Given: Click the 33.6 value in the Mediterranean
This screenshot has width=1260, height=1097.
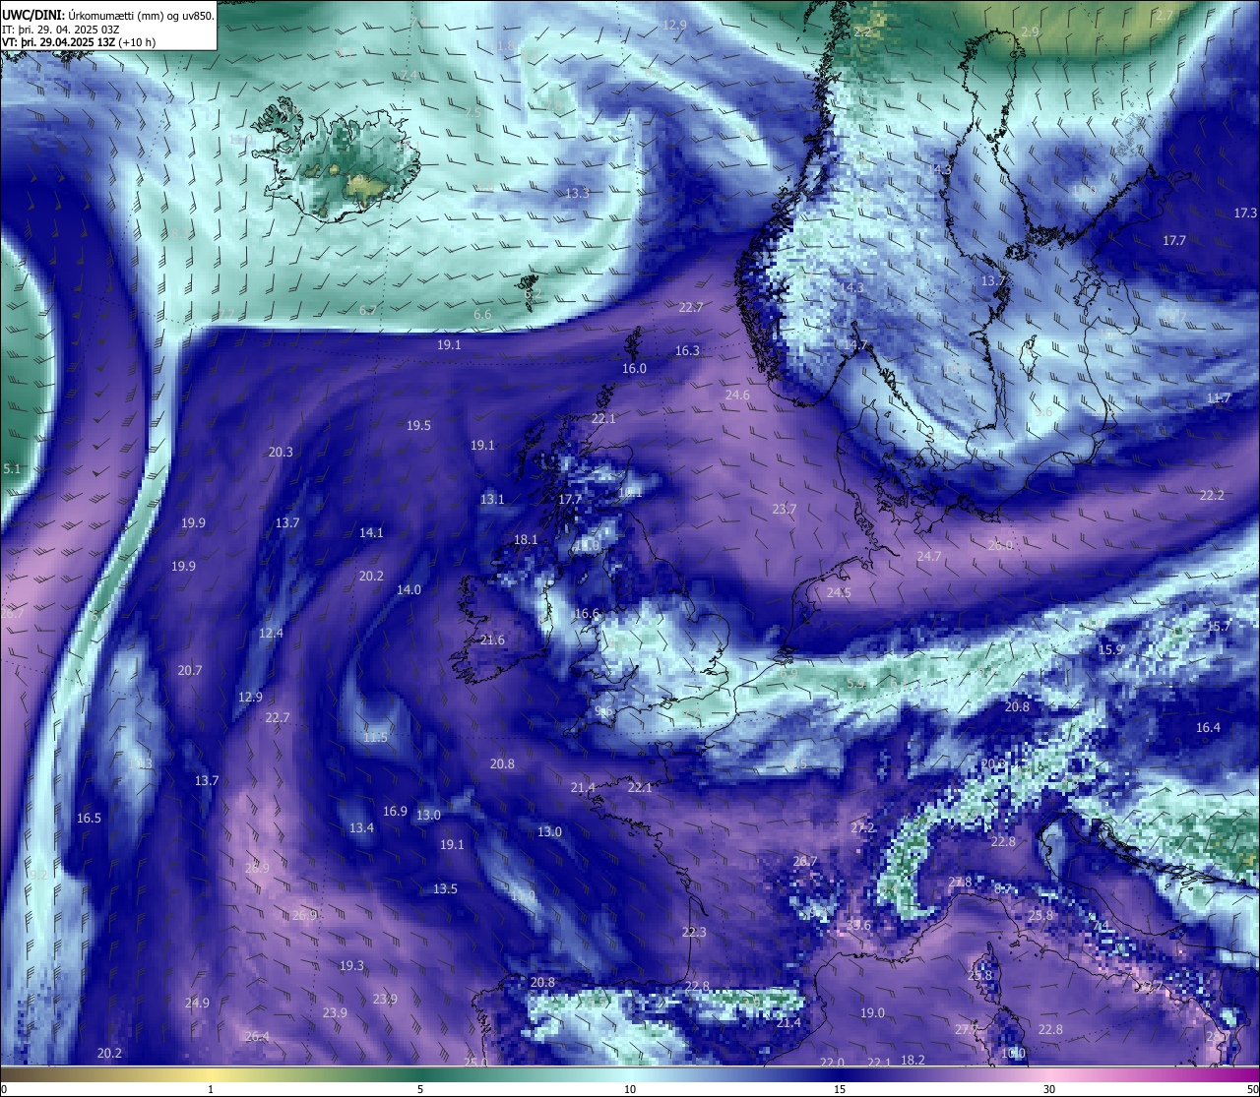Looking at the screenshot, I should pos(858,926).
